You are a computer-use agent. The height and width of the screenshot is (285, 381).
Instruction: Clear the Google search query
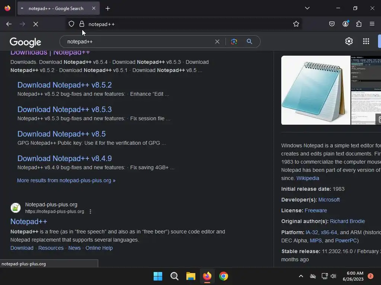pos(217,42)
